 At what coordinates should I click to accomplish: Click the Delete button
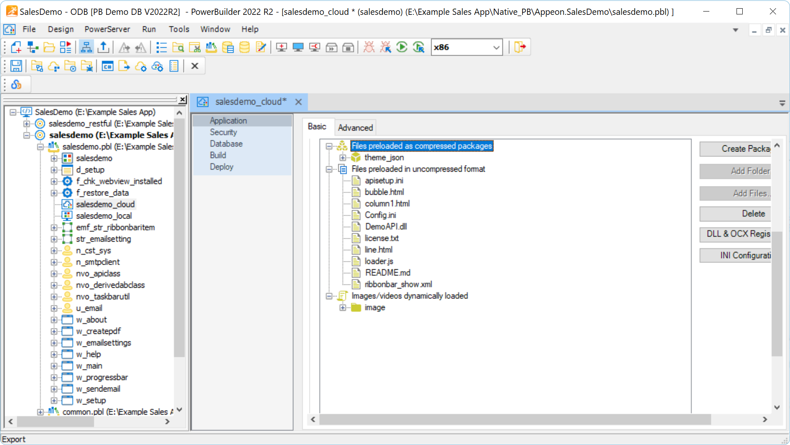coord(735,214)
